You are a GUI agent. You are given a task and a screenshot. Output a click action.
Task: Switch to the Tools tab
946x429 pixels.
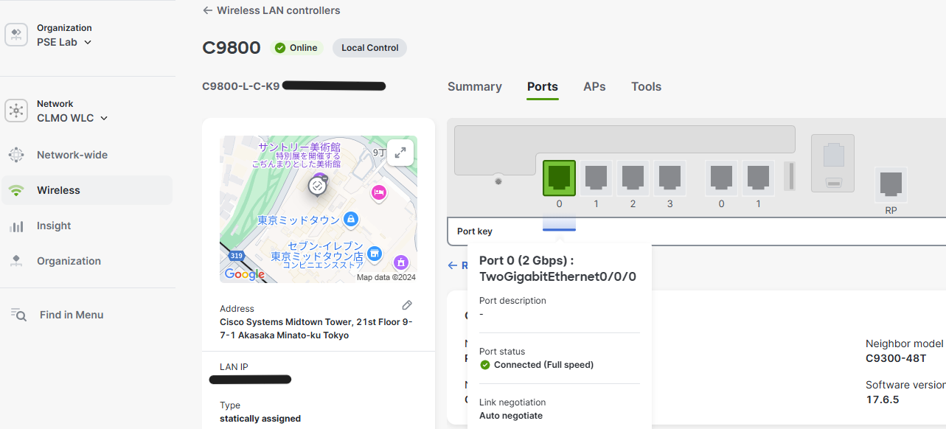point(646,86)
